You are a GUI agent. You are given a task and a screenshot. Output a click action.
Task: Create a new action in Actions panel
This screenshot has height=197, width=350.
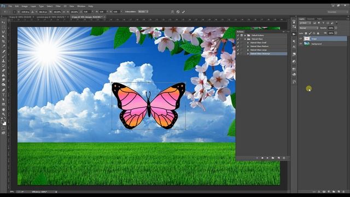point(279,158)
